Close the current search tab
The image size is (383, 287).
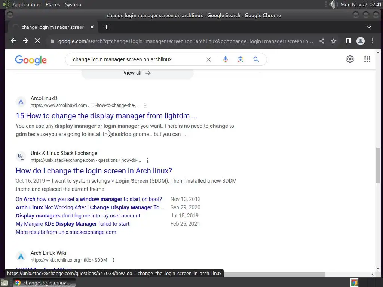point(92,27)
